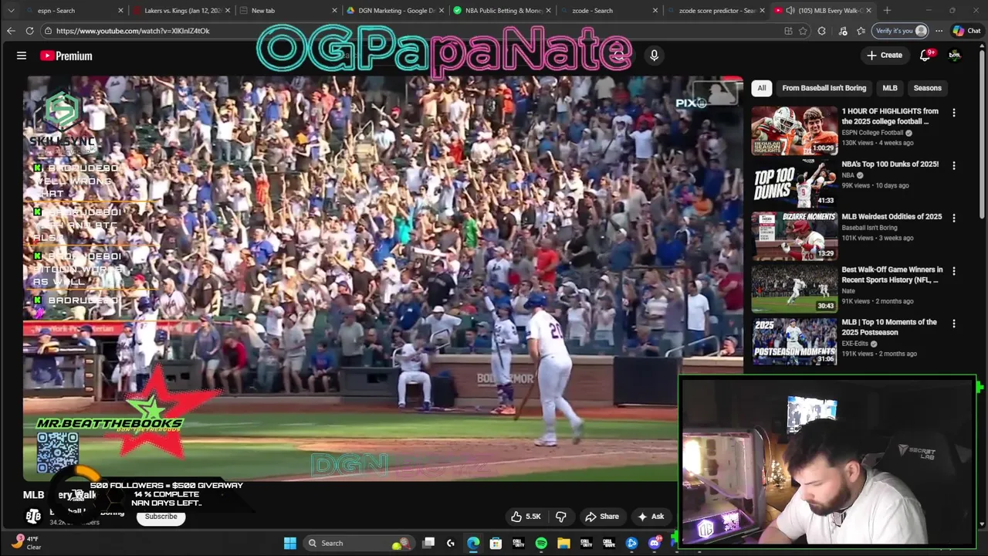This screenshot has height=556, width=988.
Task: Go to the YouTube Premium home logo
Action: click(66, 56)
